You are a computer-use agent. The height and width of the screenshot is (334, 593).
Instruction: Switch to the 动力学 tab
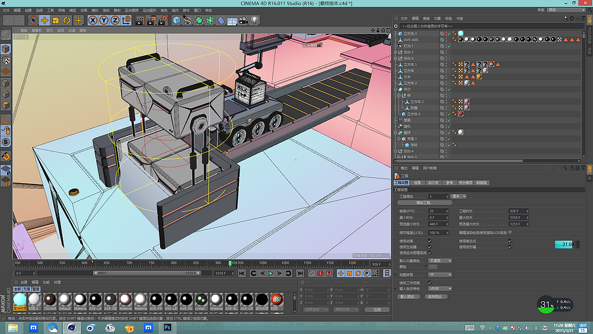click(x=433, y=183)
